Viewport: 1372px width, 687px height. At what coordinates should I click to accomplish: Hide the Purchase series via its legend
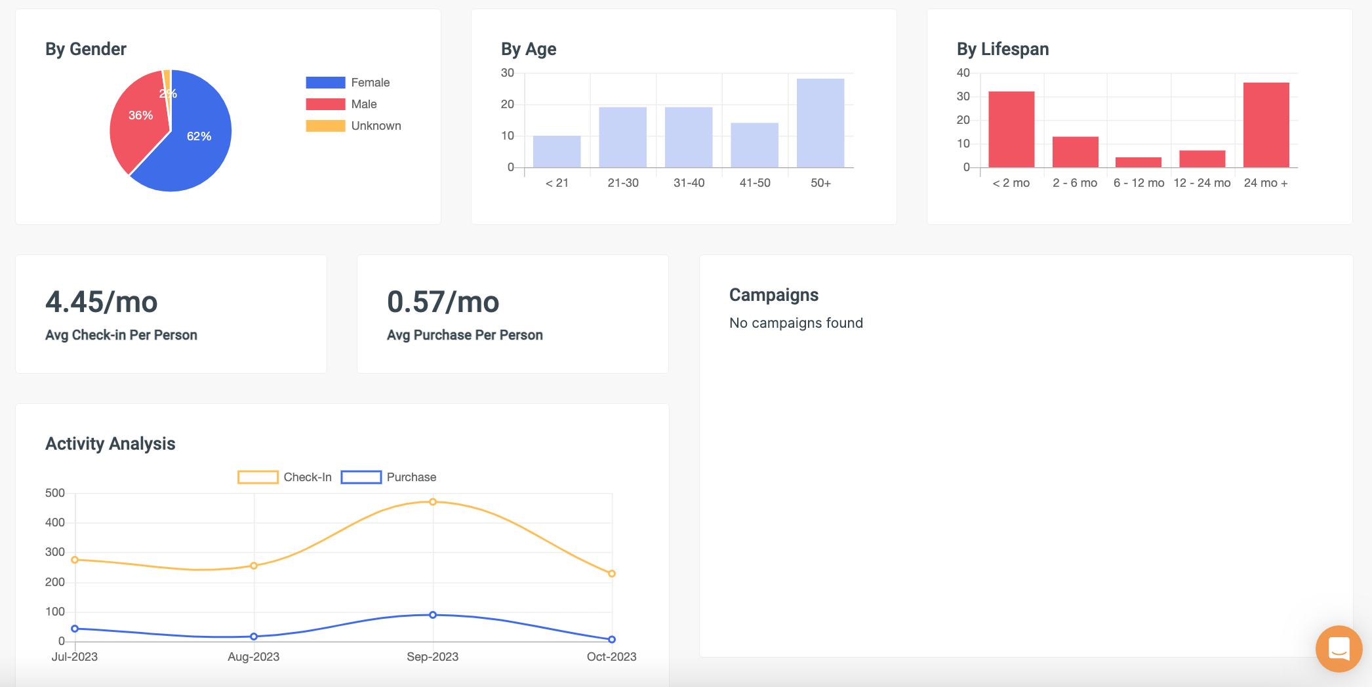[388, 477]
